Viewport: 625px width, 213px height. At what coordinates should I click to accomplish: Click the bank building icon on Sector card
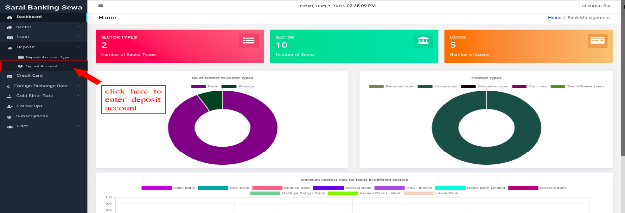423,41
